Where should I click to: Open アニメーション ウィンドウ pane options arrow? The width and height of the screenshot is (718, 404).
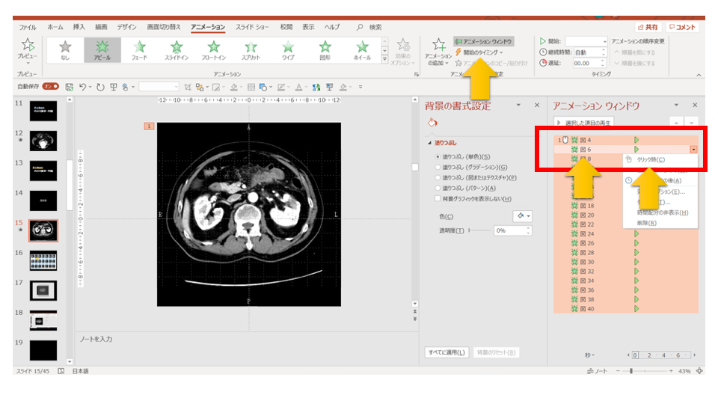pos(676,105)
